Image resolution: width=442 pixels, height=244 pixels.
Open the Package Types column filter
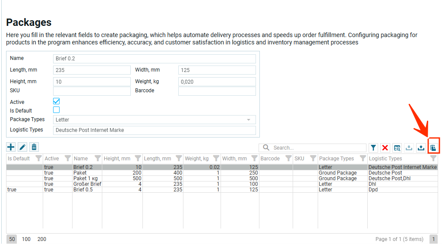(x=363, y=159)
